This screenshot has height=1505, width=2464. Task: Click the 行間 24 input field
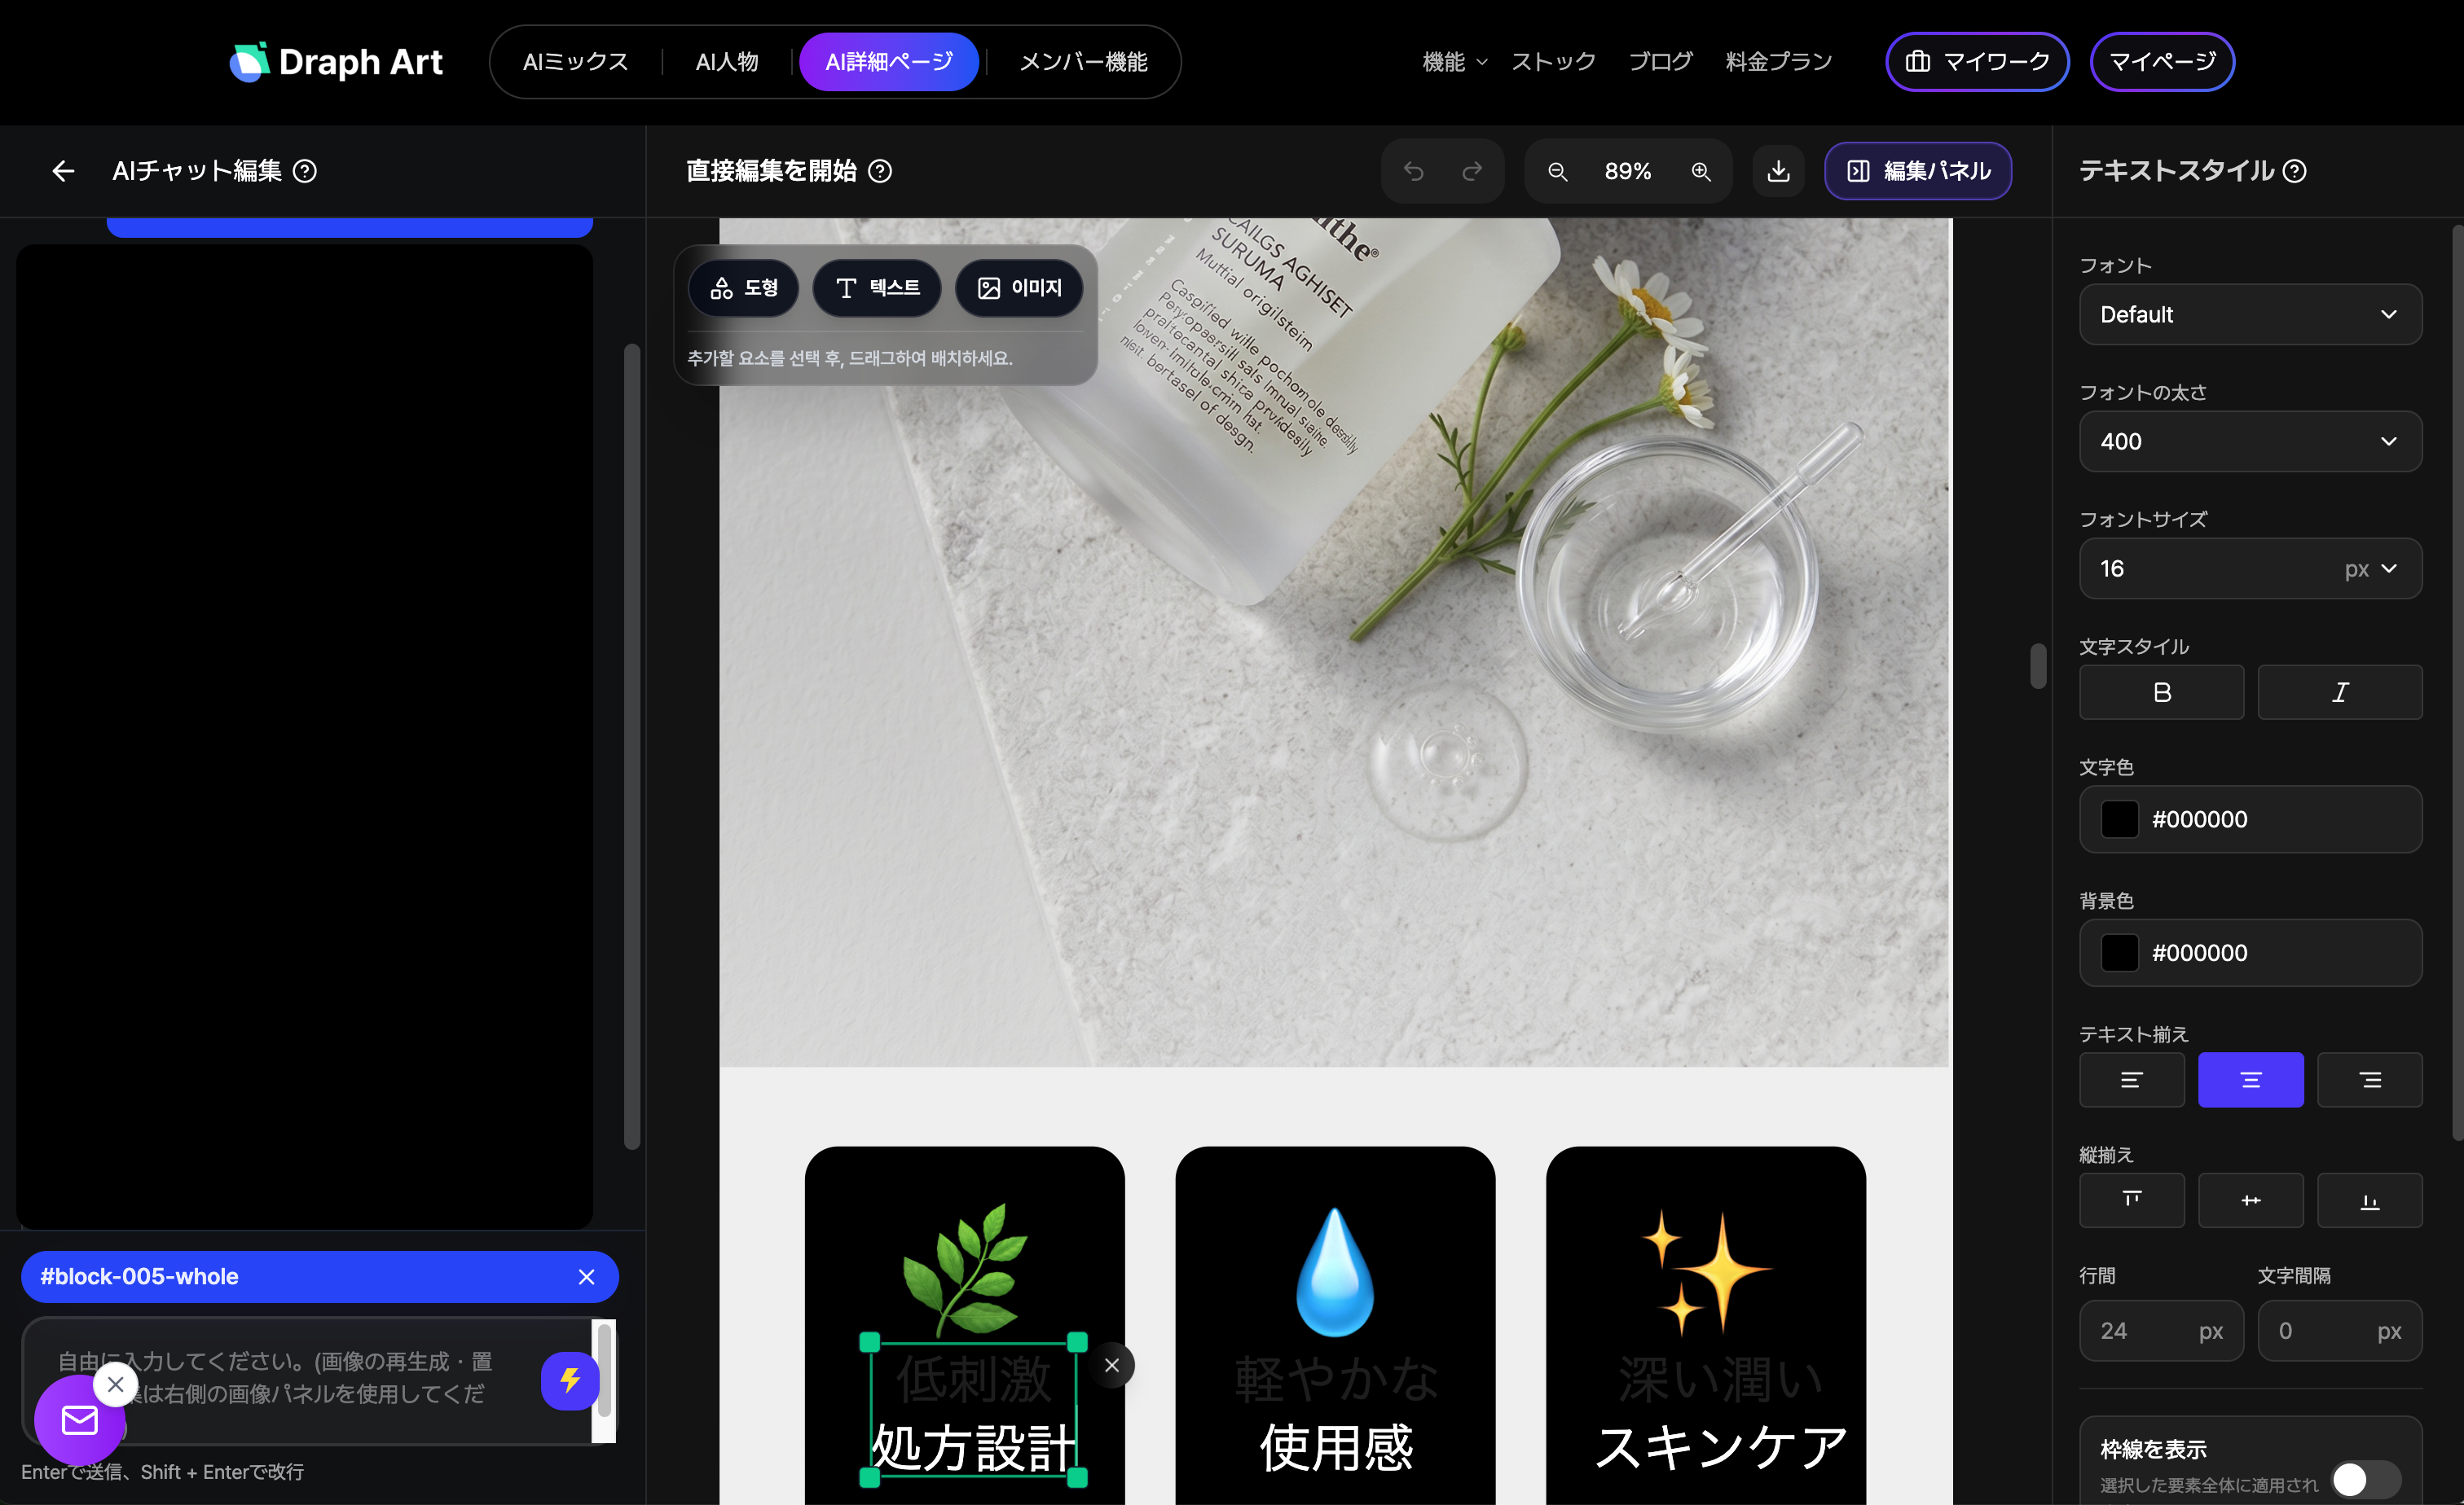pos(2161,1331)
